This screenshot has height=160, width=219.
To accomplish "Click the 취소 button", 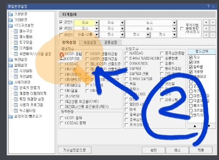I will 177,150.
